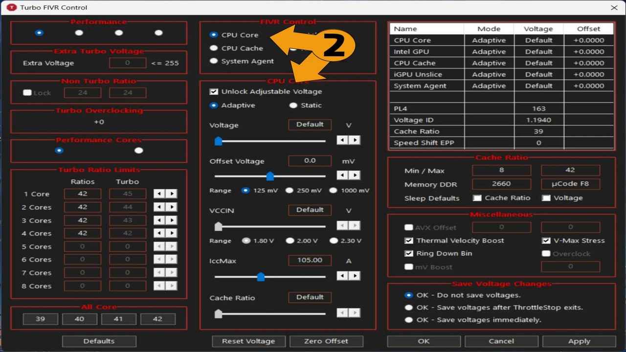Click the Extra Voltage input field
Viewport: 626px width, 352px height.
pos(128,63)
